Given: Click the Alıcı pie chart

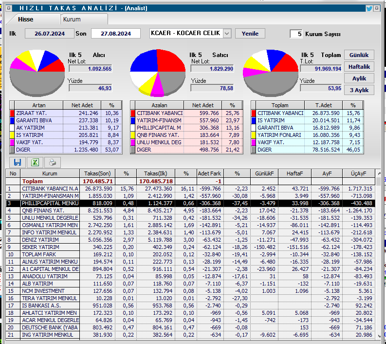Looking at the screenshot, I should (x=37, y=73).
